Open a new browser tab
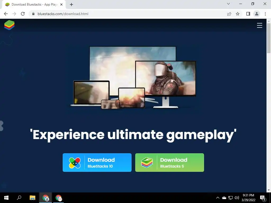The image size is (271, 203). coord(71,5)
